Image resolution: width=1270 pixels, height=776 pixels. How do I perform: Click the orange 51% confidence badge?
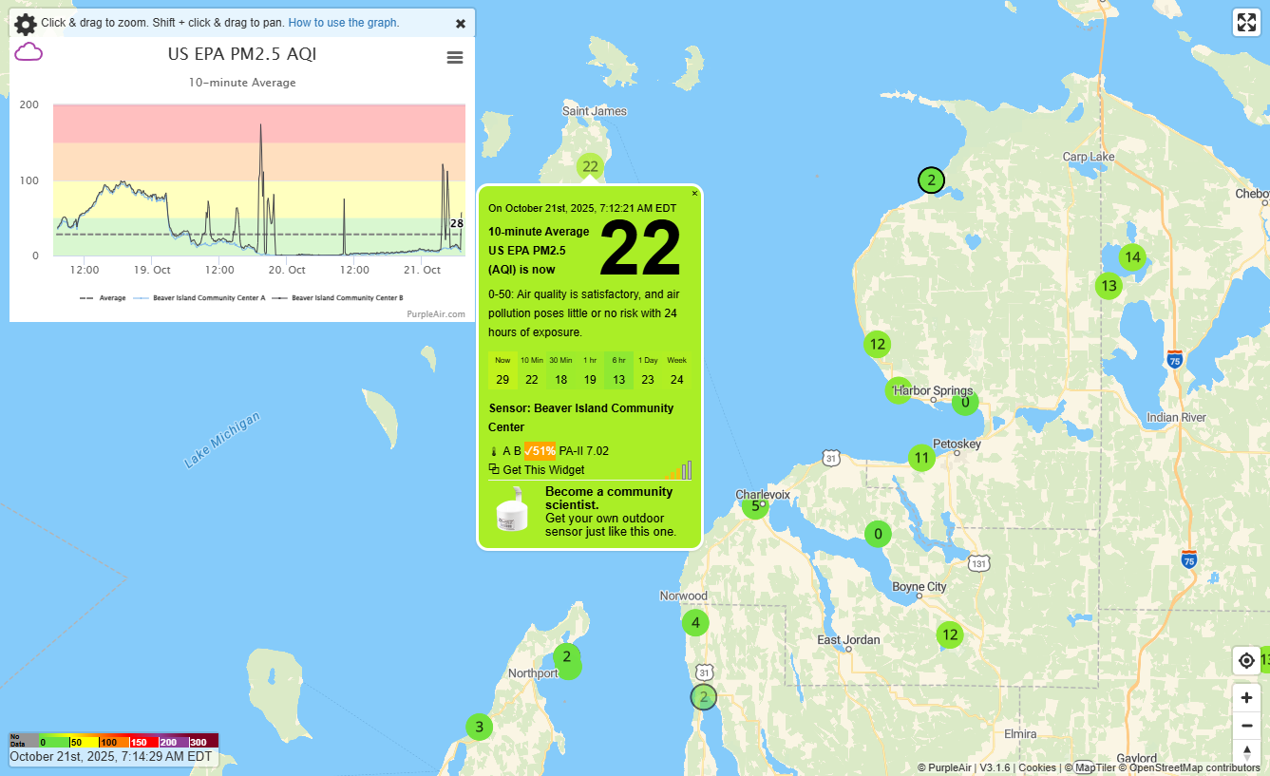point(540,451)
